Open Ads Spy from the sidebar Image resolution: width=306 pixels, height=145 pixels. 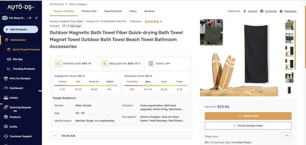coord(18,59)
